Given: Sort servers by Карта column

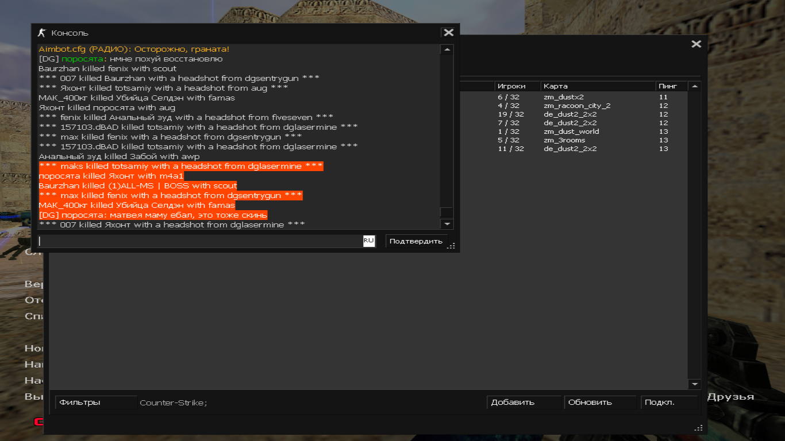Looking at the screenshot, I should click(x=598, y=86).
